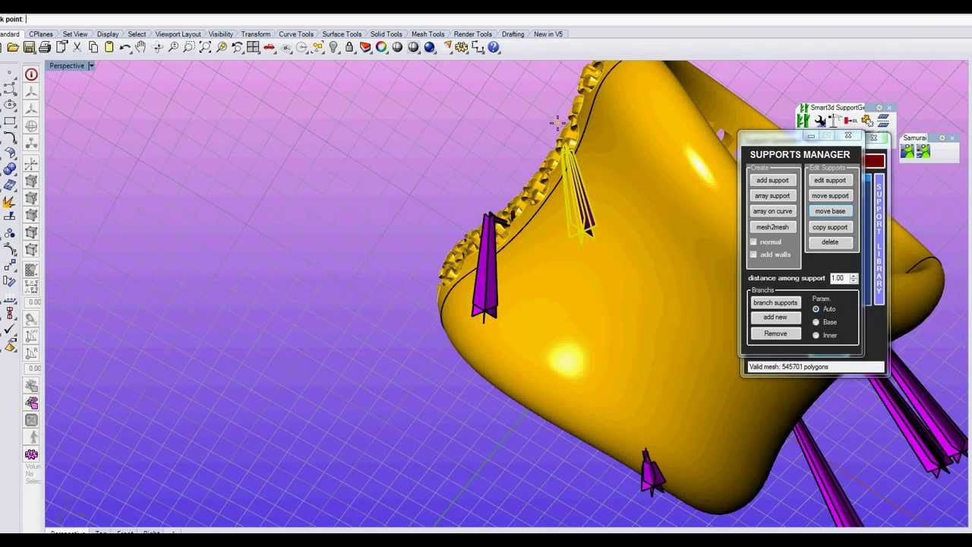Open the Samurai toolbar gear options
The width and height of the screenshot is (972, 547).
[x=942, y=138]
